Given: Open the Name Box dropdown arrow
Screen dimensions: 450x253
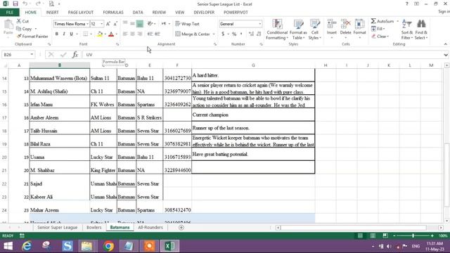Looking at the screenshot, I should [32, 55].
